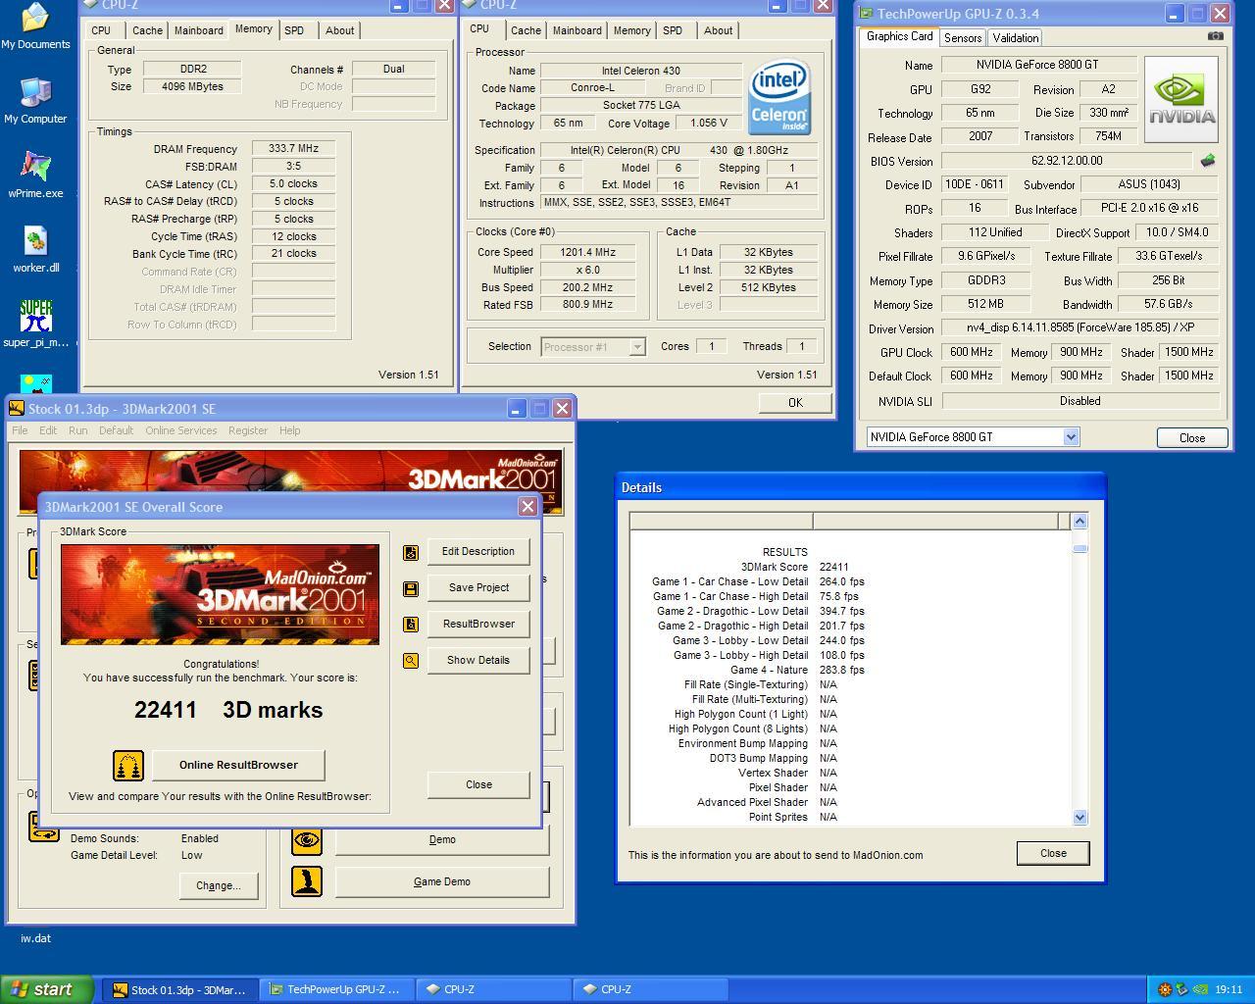Click the Show Details button

478,661
